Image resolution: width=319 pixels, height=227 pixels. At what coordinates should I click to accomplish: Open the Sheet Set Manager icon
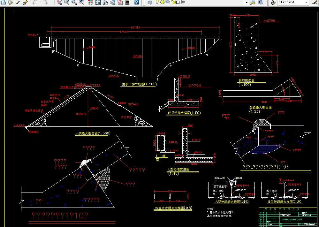click(113, 2)
